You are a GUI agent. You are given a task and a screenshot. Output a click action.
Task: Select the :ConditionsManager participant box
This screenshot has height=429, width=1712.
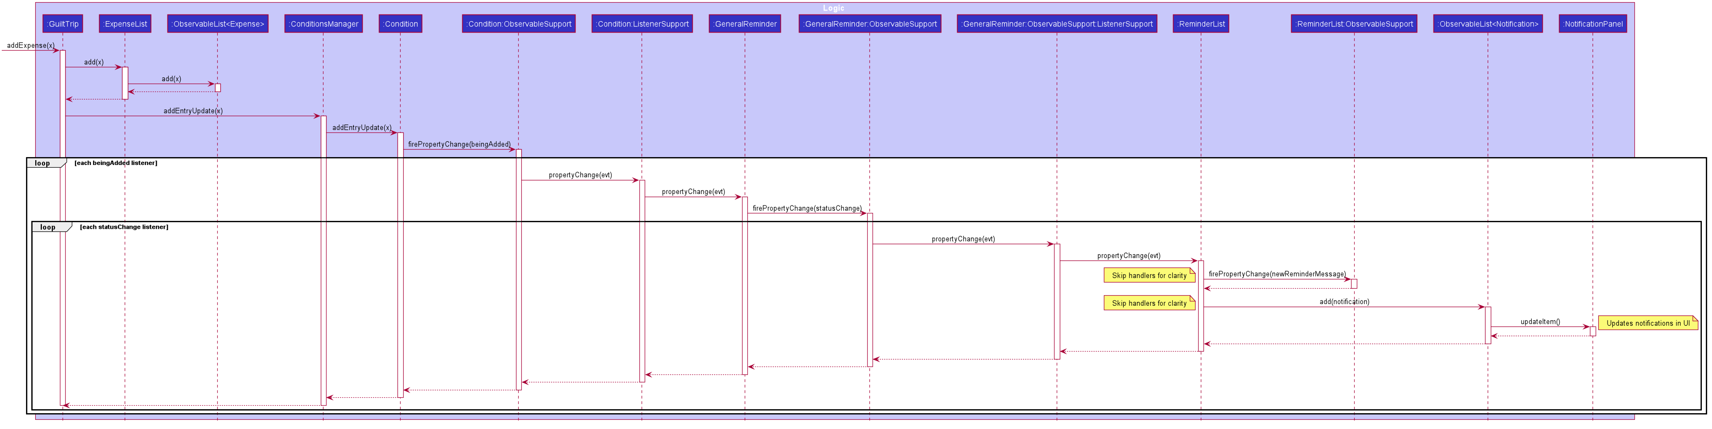click(323, 24)
